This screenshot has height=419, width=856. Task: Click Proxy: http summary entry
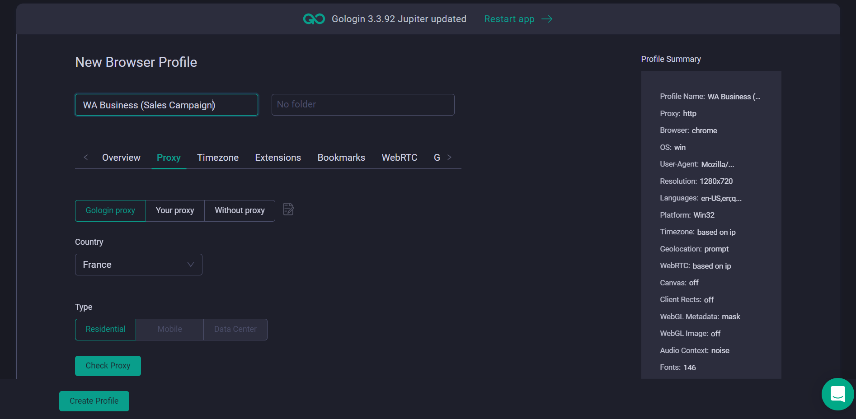coord(678,113)
